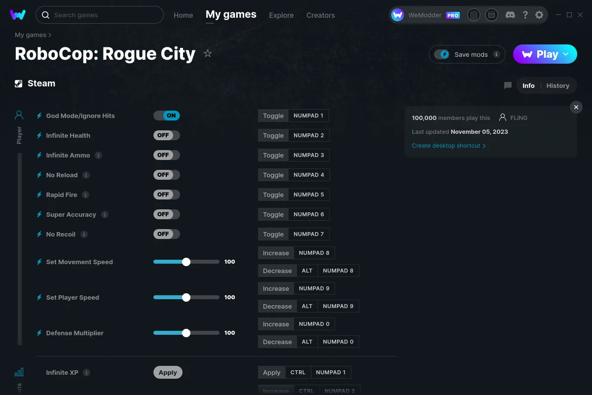Click lightning icon beside Set Movement Speed
The height and width of the screenshot is (395, 592).
click(x=39, y=262)
